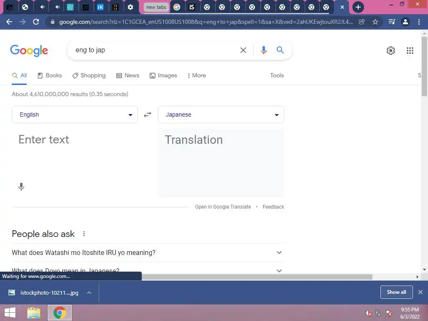Click Chrome icon in taskbar
Image resolution: width=428 pixels, height=321 pixels.
(x=60, y=313)
